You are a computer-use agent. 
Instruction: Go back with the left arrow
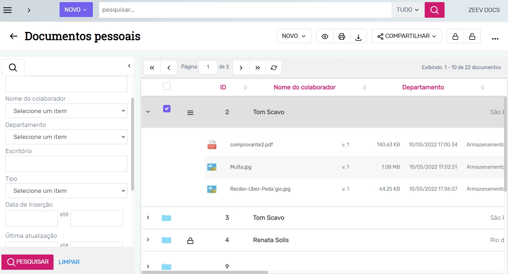point(13,36)
